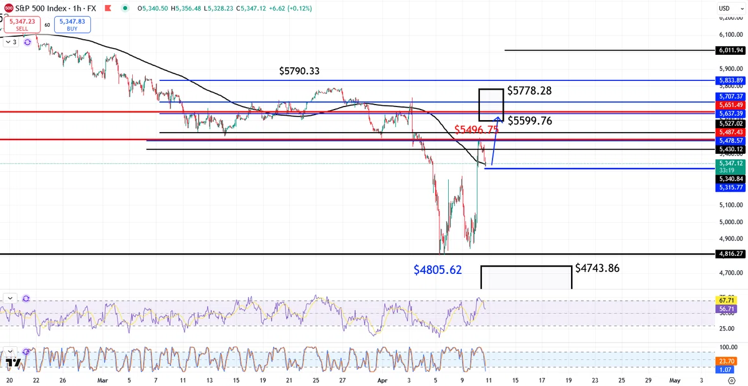
Task: Click the $5778.28 annotation text
Action: coord(529,91)
